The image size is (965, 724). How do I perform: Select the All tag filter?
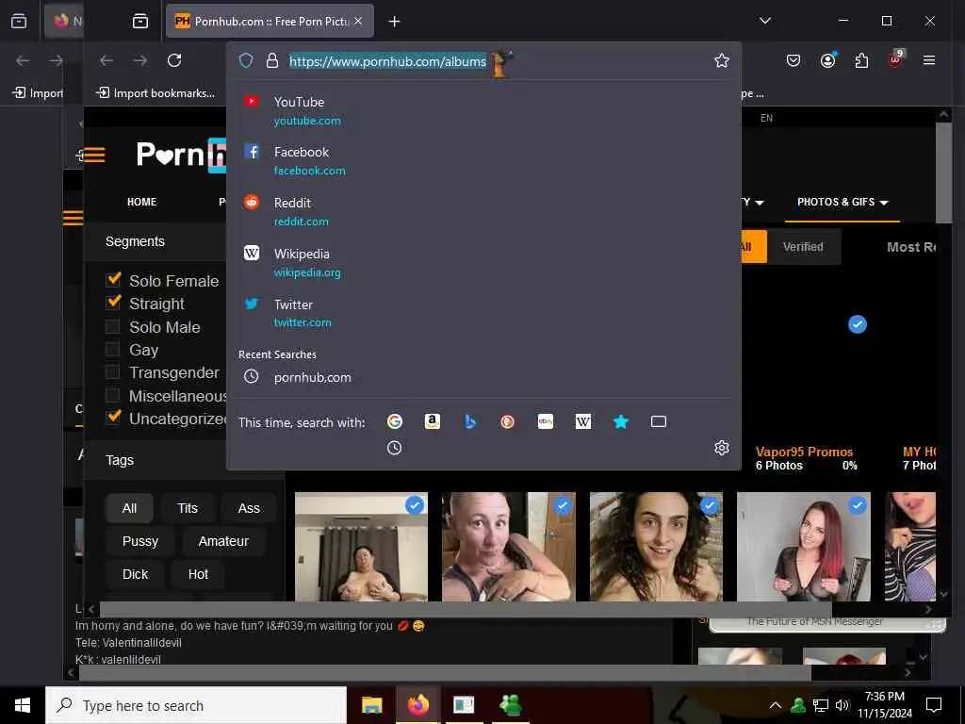129,508
